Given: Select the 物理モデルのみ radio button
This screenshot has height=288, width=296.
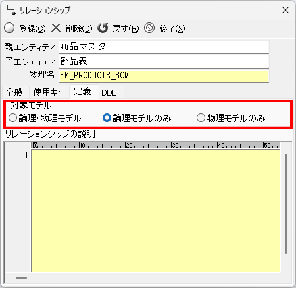Looking at the screenshot, I should (x=201, y=118).
